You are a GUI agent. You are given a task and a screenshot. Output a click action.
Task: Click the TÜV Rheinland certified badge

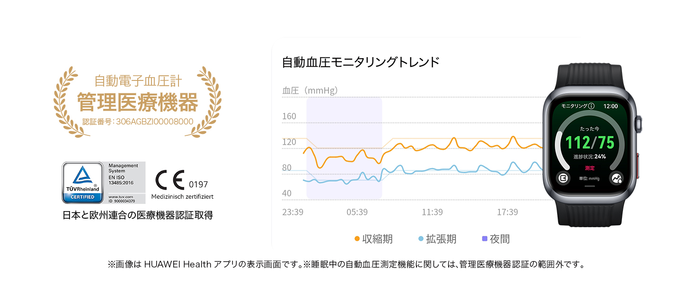[x=82, y=183]
